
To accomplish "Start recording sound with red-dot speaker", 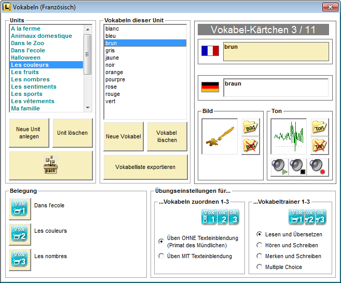I will [316, 167].
